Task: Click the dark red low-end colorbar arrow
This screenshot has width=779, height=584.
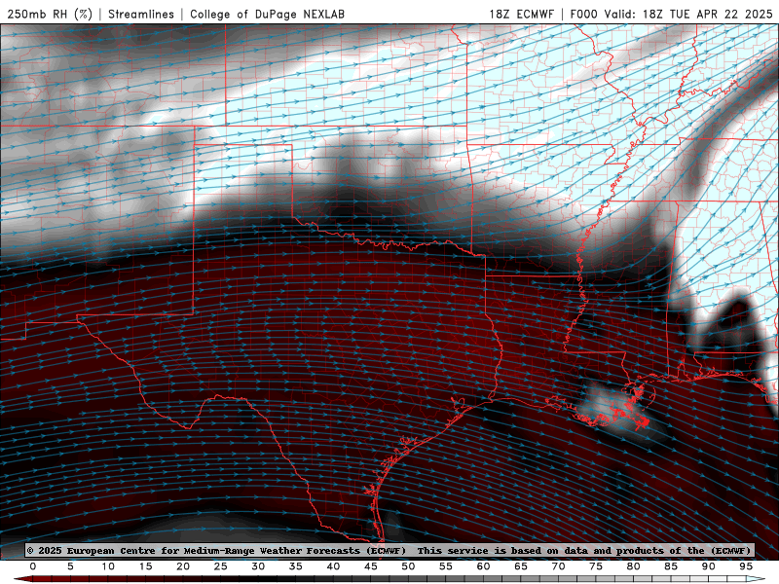Action: coord(22,579)
